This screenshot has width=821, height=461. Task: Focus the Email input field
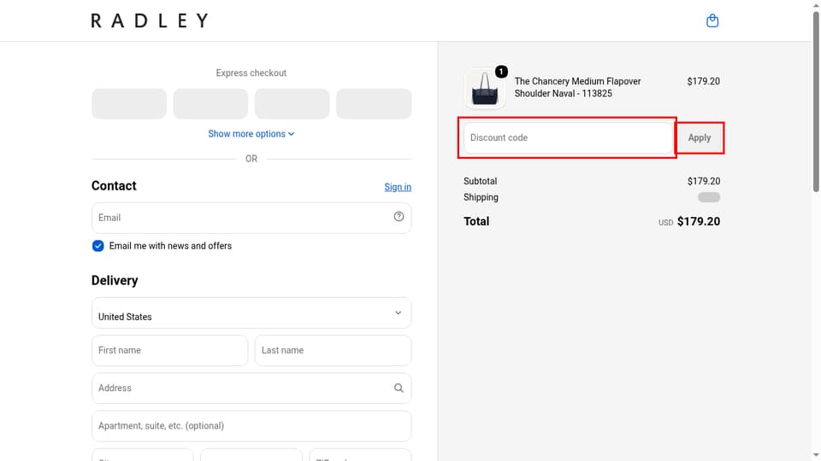(x=251, y=218)
